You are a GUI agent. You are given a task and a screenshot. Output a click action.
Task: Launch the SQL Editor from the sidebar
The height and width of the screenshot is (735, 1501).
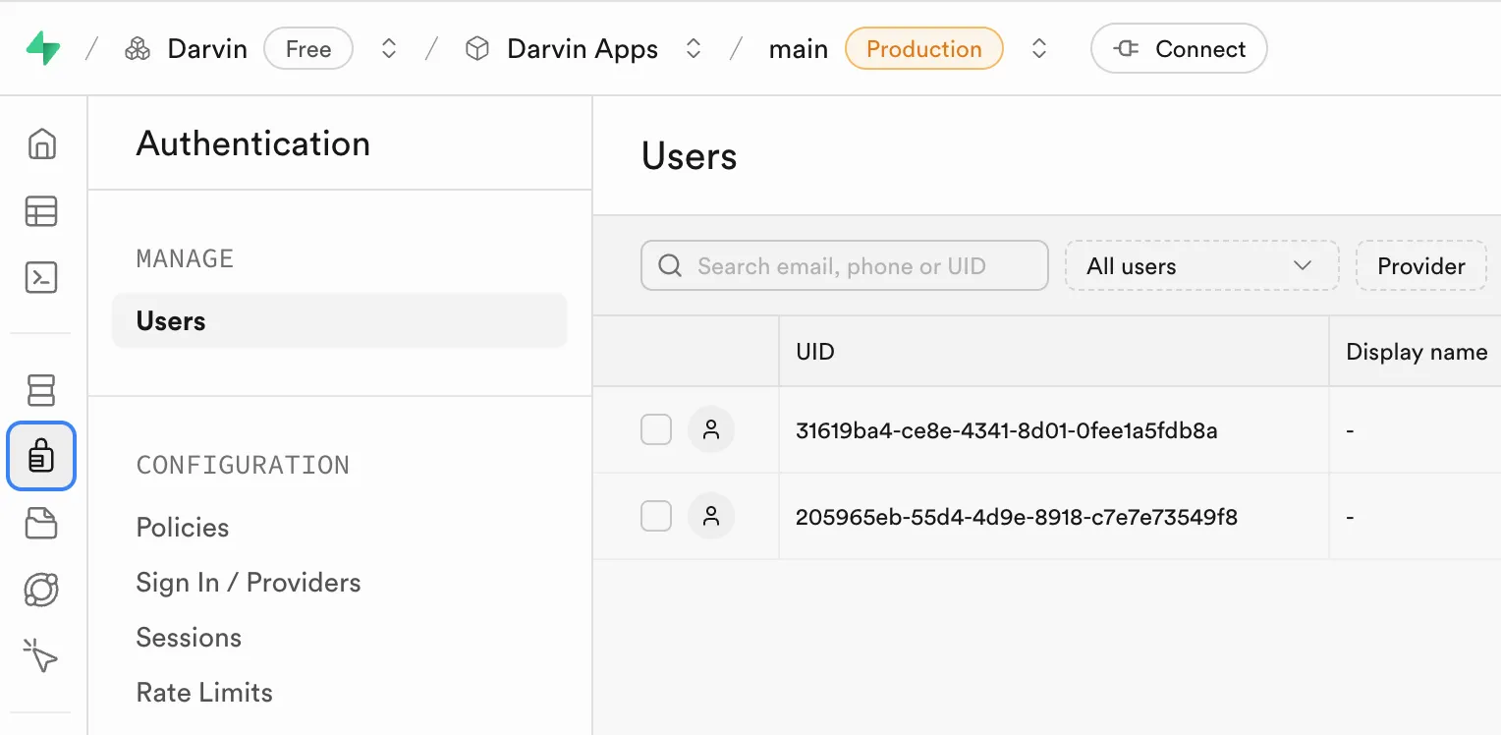(x=41, y=278)
